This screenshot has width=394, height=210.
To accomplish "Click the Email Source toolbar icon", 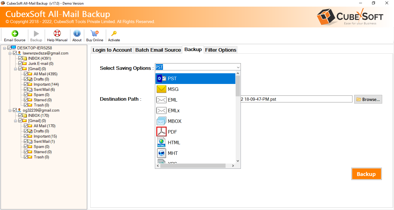I will point(15,33).
